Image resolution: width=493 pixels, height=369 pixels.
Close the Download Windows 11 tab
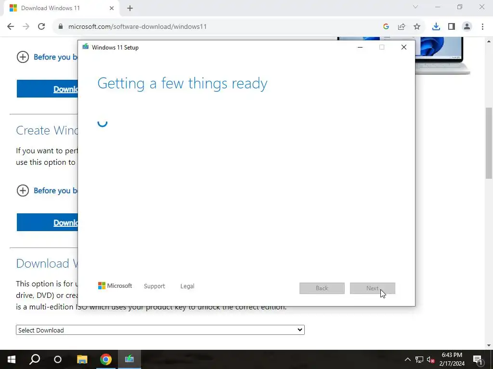[112, 8]
